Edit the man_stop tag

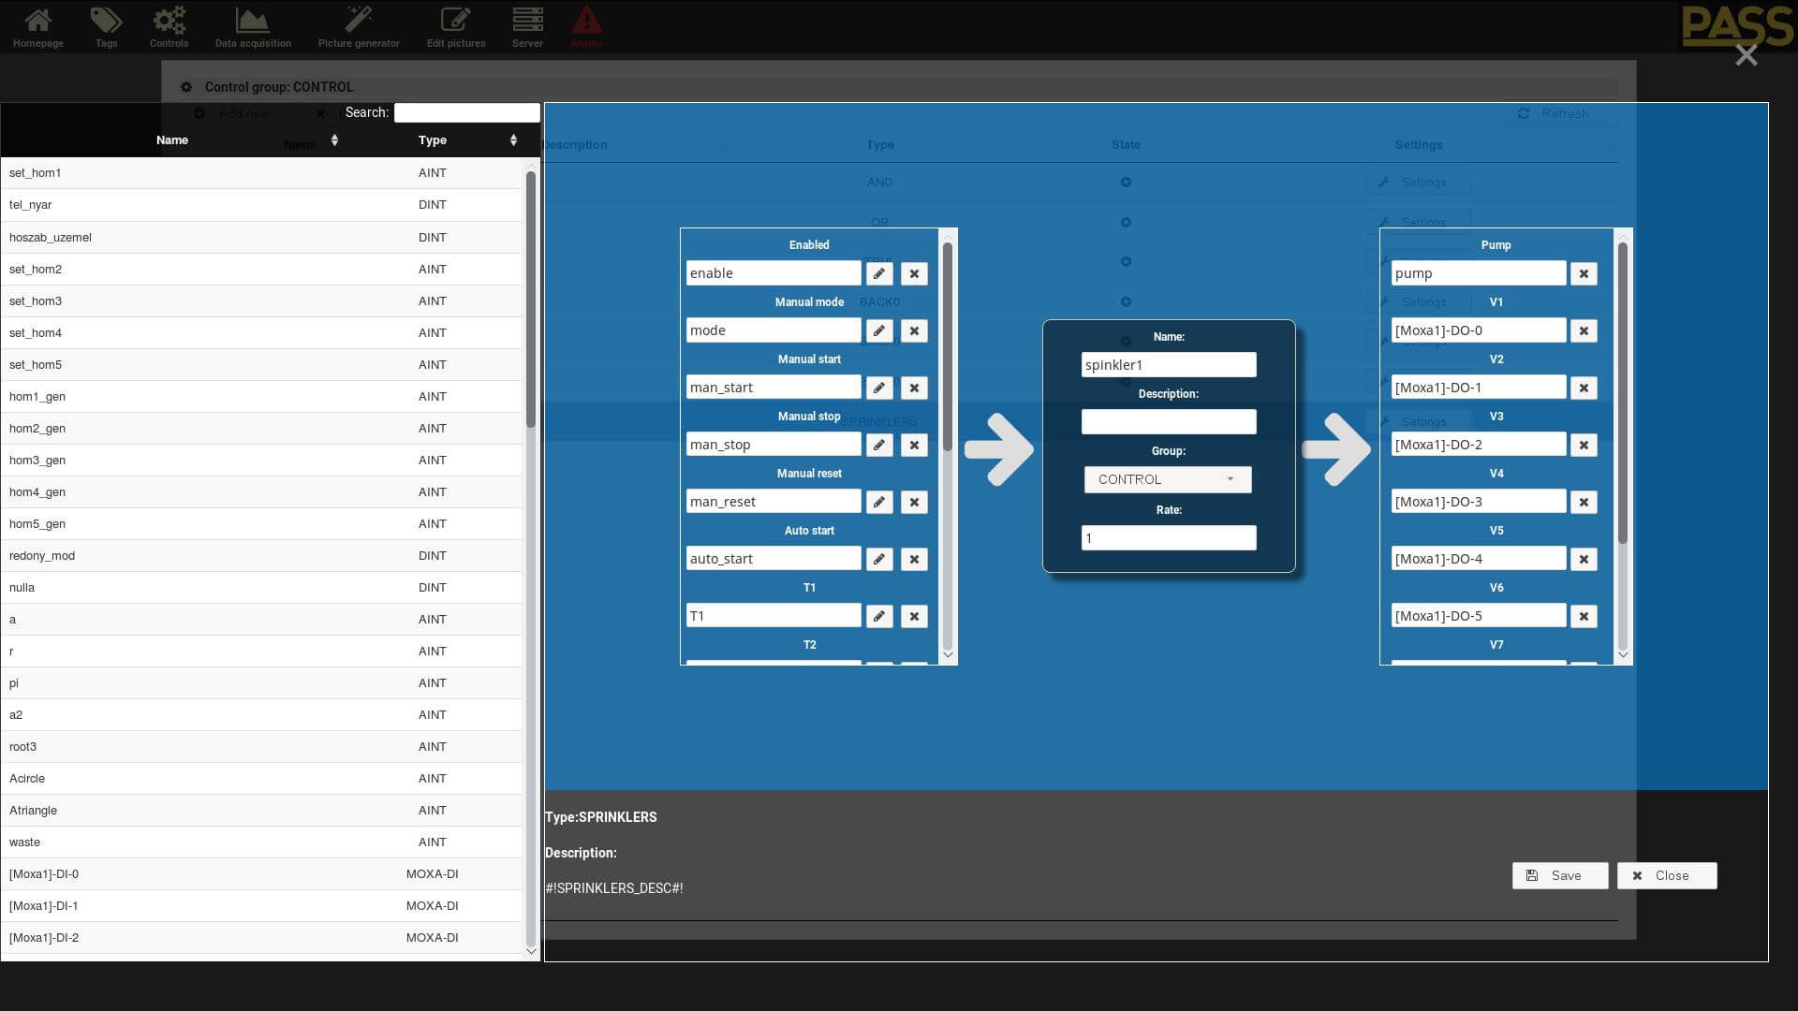(x=879, y=445)
